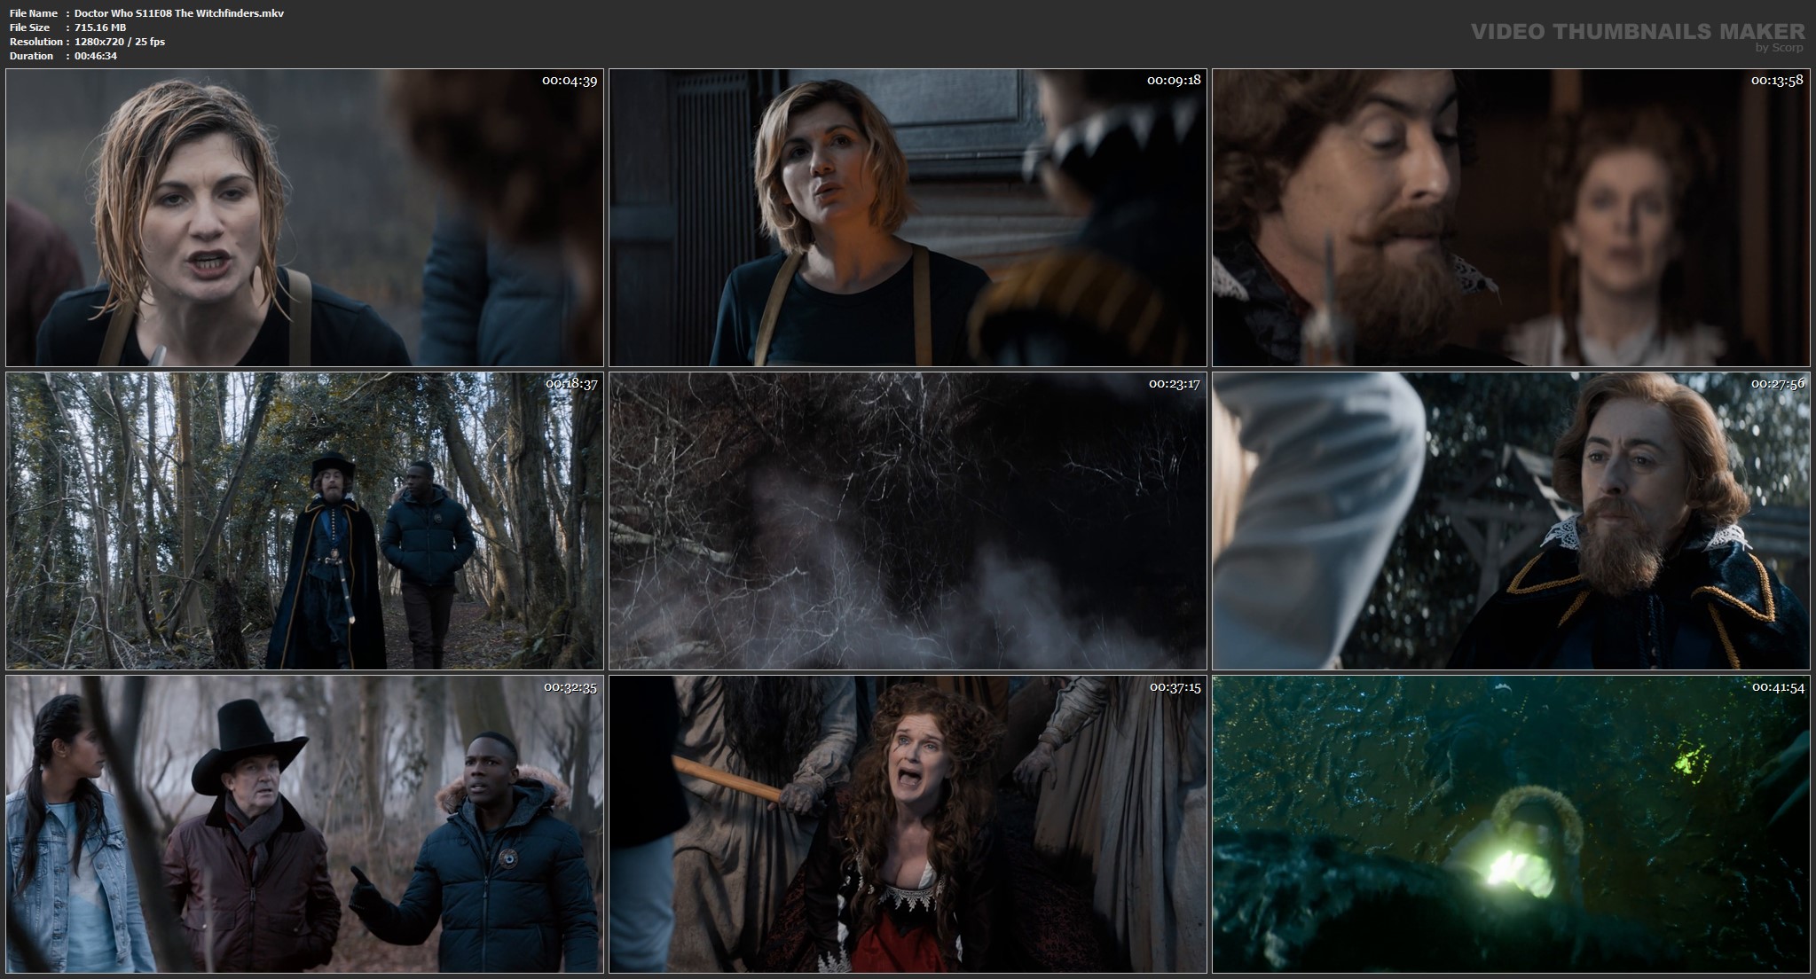
Task: Click the Duration value 00:46:34
Action: [96, 56]
